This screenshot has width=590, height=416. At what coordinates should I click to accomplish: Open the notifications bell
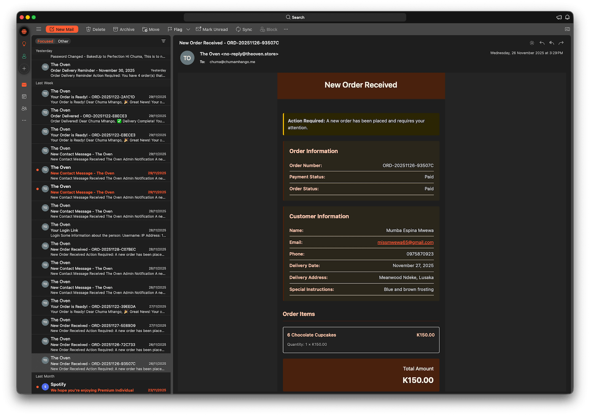(x=567, y=17)
